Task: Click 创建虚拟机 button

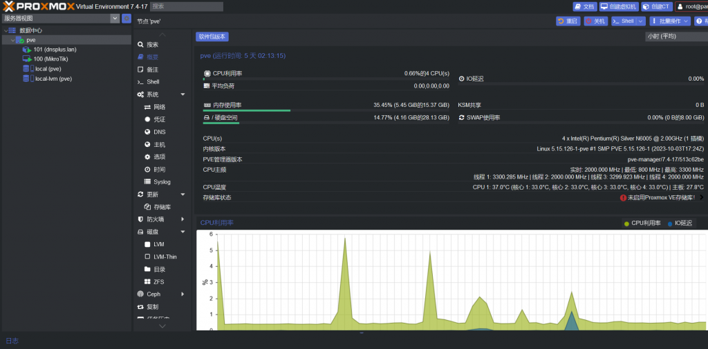Action: coord(619,7)
